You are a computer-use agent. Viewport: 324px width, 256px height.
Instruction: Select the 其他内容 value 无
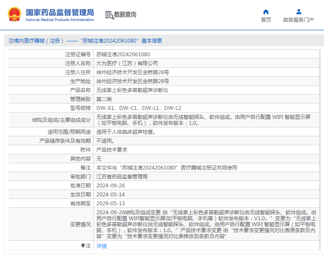(x=99, y=159)
